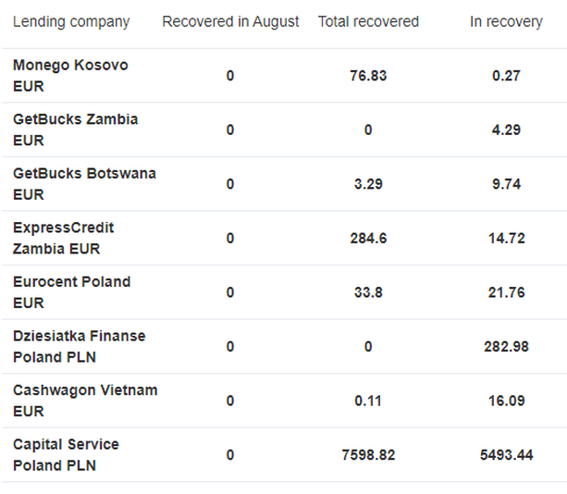The width and height of the screenshot is (567, 494).
Task: Click GetBucks Botswana EUR company name
Action: coord(84,184)
